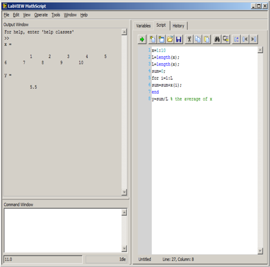Switch to the History tab

178,26
